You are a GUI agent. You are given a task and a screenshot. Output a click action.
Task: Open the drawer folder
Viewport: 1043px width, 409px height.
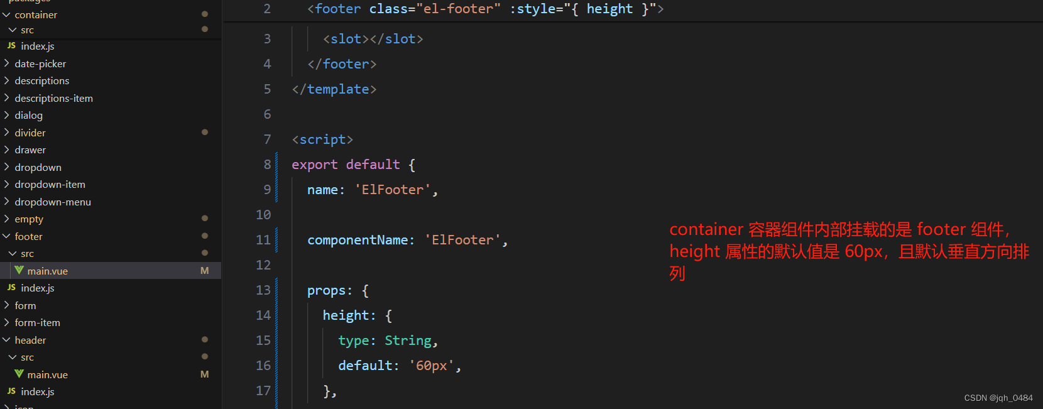[x=30, y=150]
